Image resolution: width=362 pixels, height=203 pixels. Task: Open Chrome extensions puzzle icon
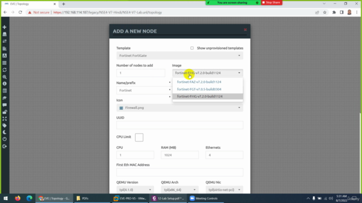tap(334, 12)
